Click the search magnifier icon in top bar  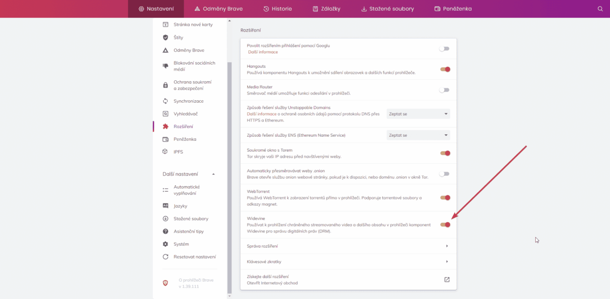pos(600,9)
